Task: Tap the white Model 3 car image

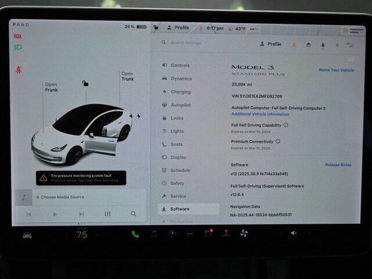Action: (82, 134)
